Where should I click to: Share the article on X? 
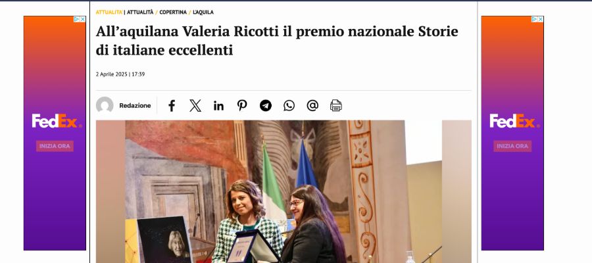pos(195,106)
